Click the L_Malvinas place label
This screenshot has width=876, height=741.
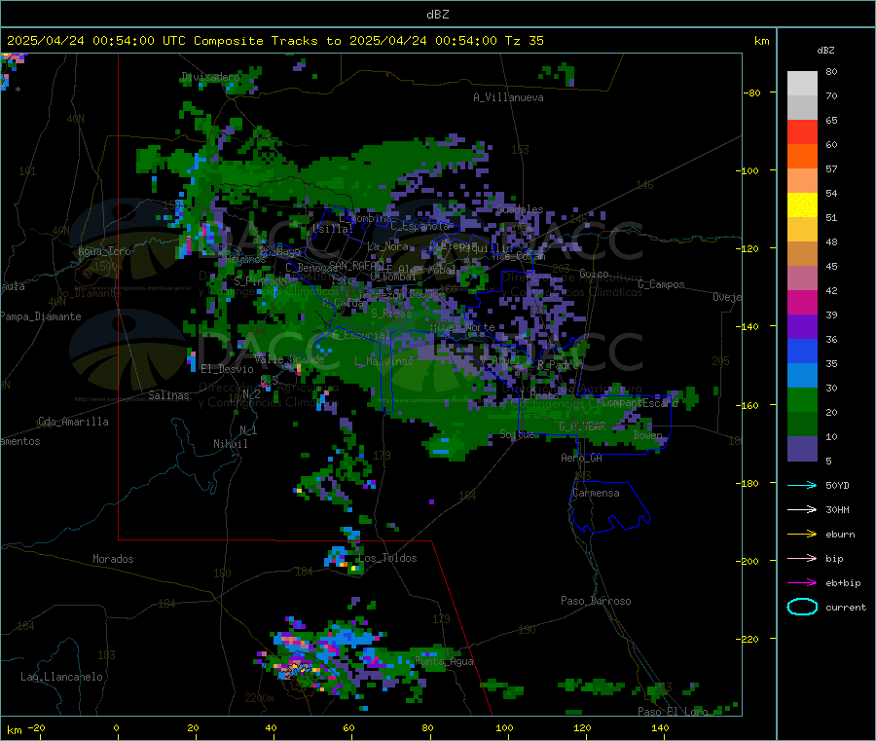pos(383,361)
